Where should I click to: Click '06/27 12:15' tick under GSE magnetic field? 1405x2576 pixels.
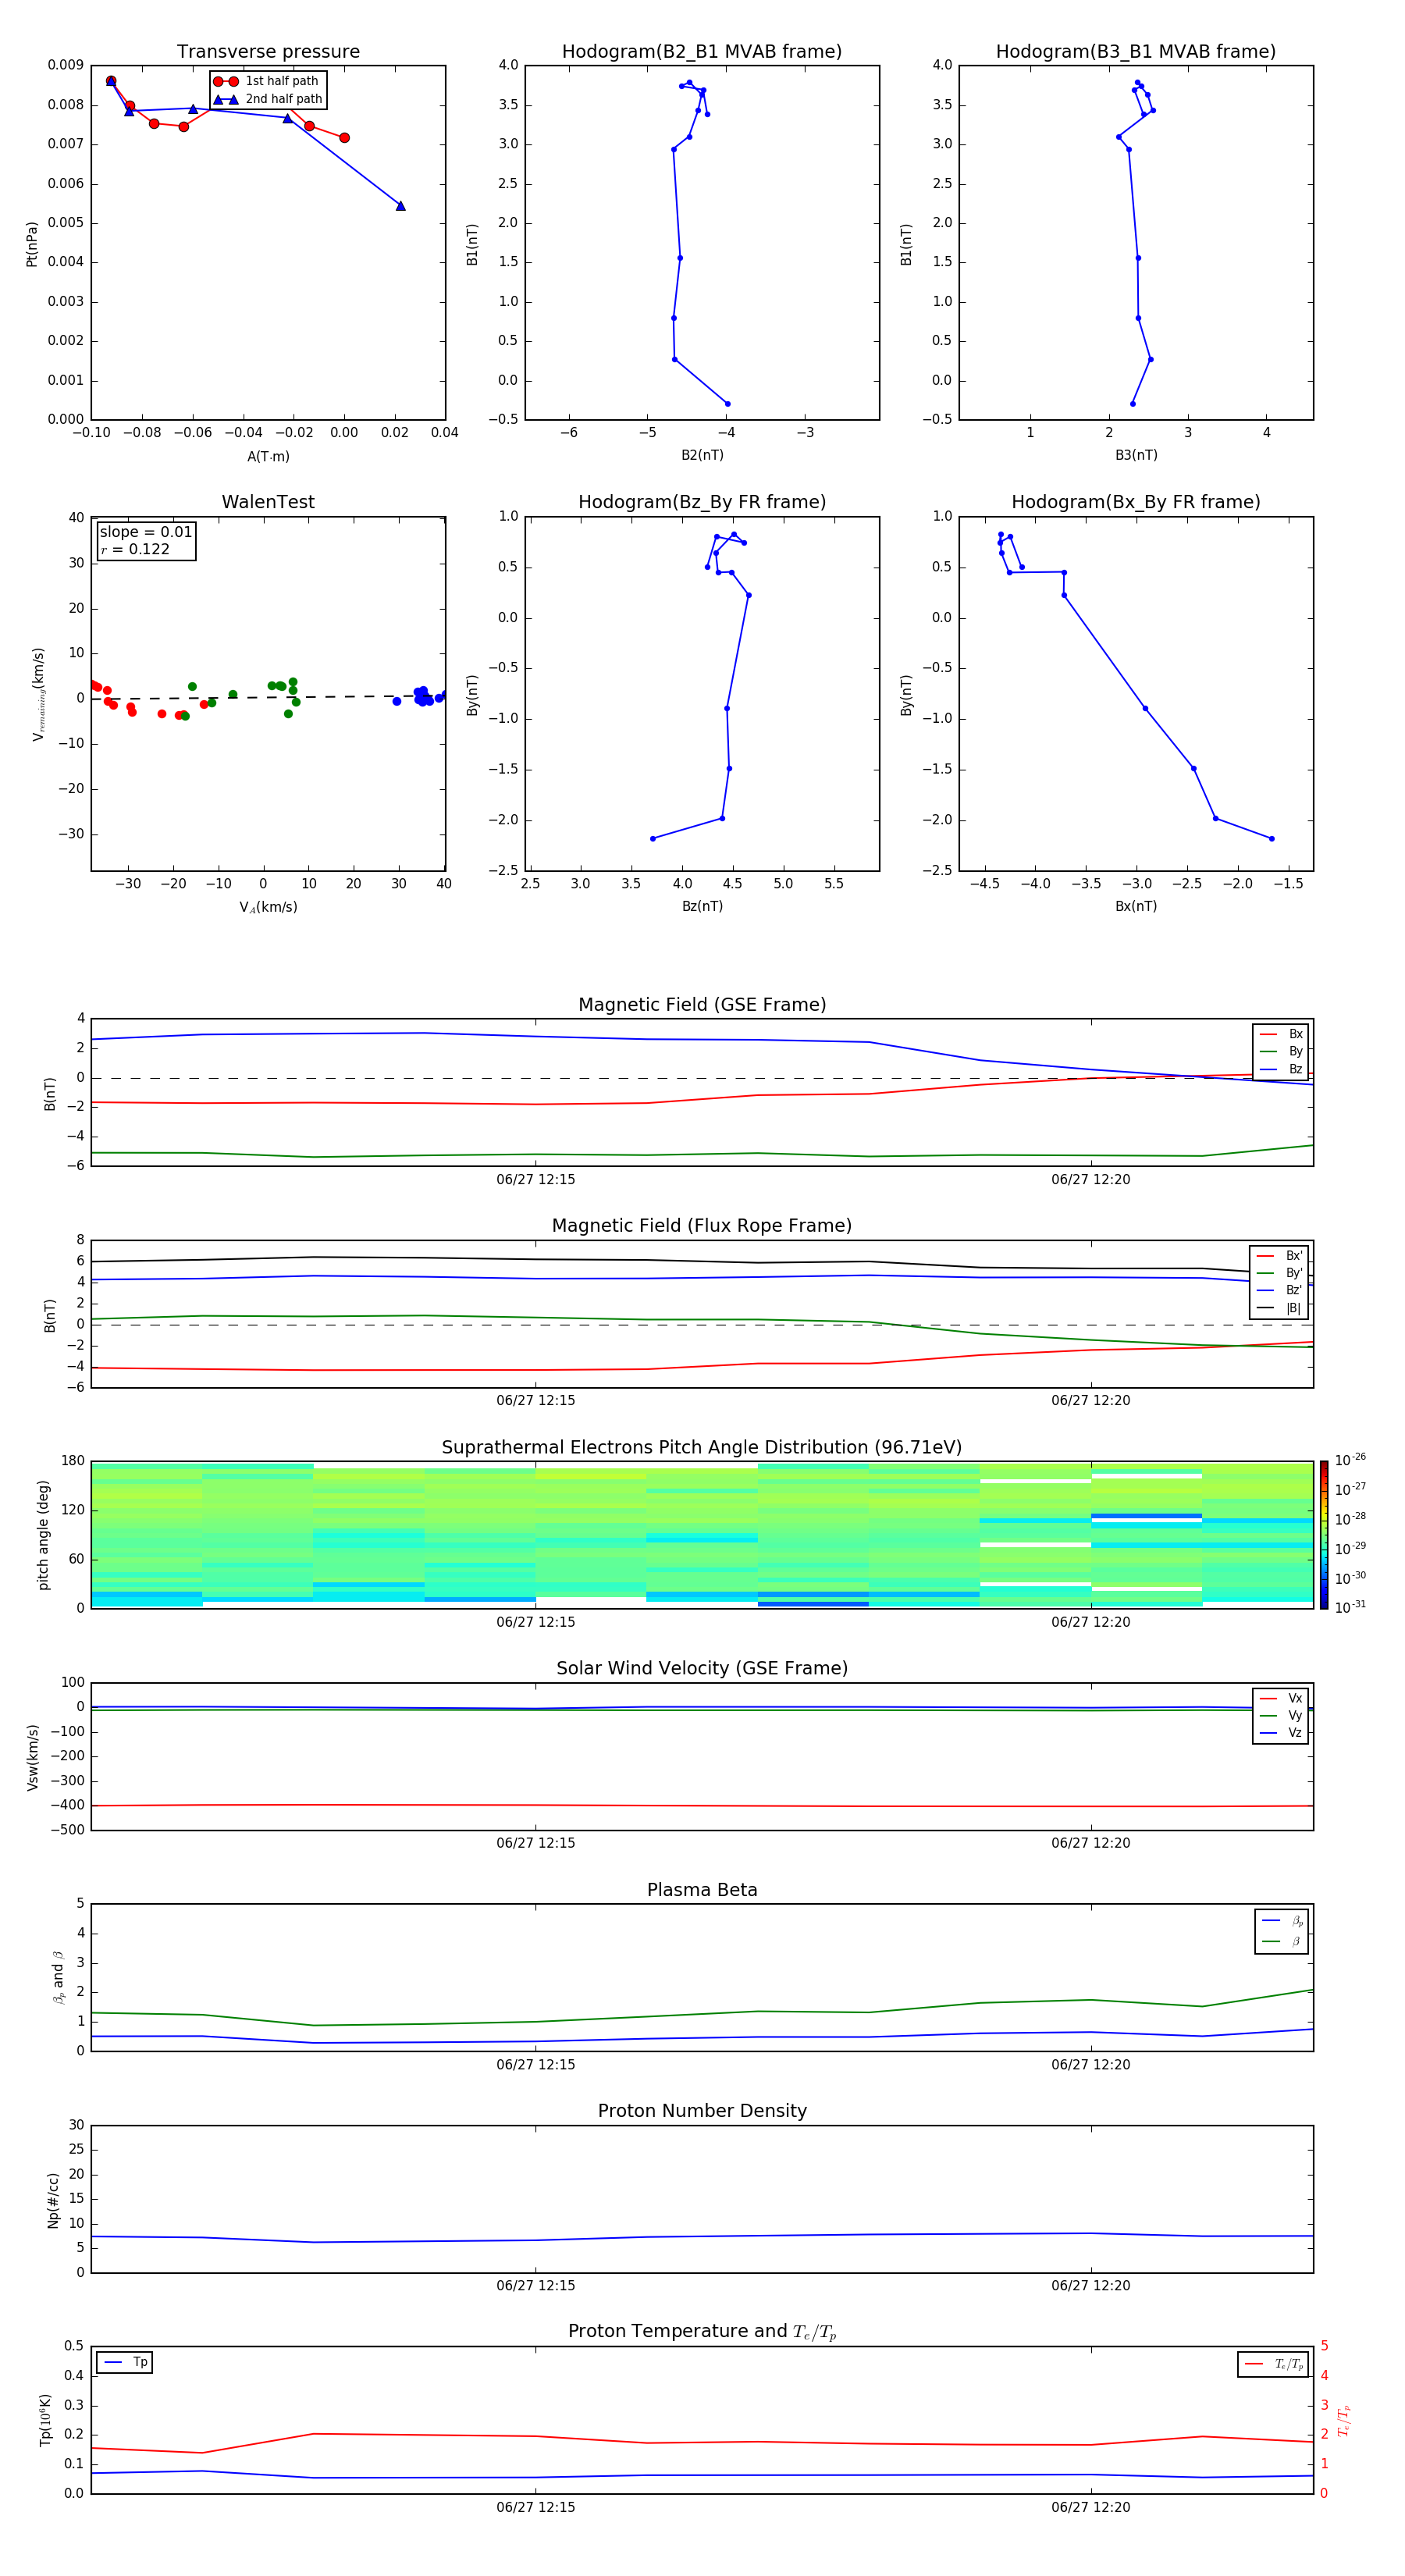pos(536,1180)
